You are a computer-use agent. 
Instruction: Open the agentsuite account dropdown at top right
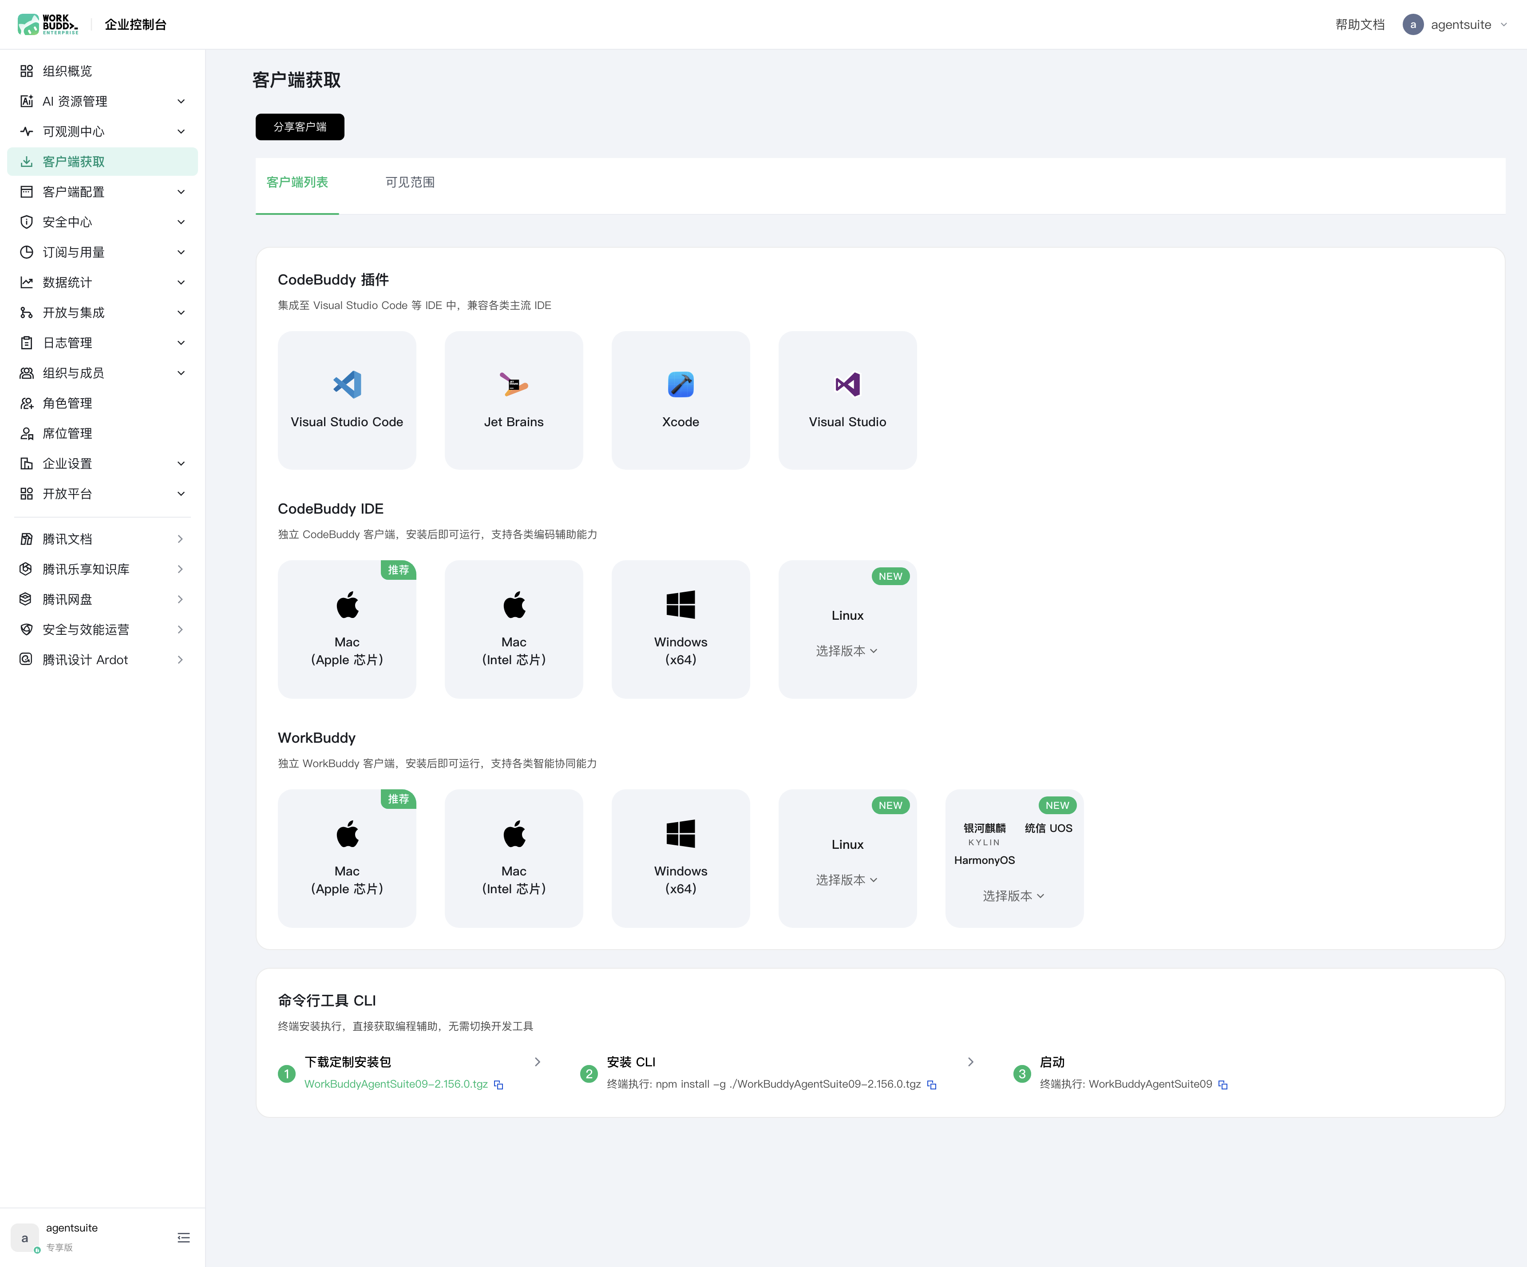point(1454,24)
